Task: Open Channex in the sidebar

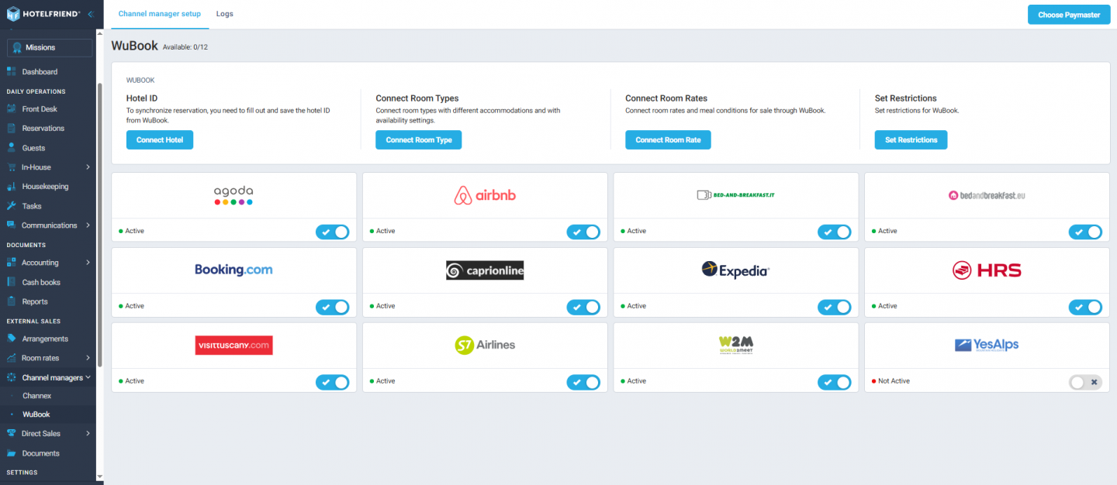Action: [37, 396]
